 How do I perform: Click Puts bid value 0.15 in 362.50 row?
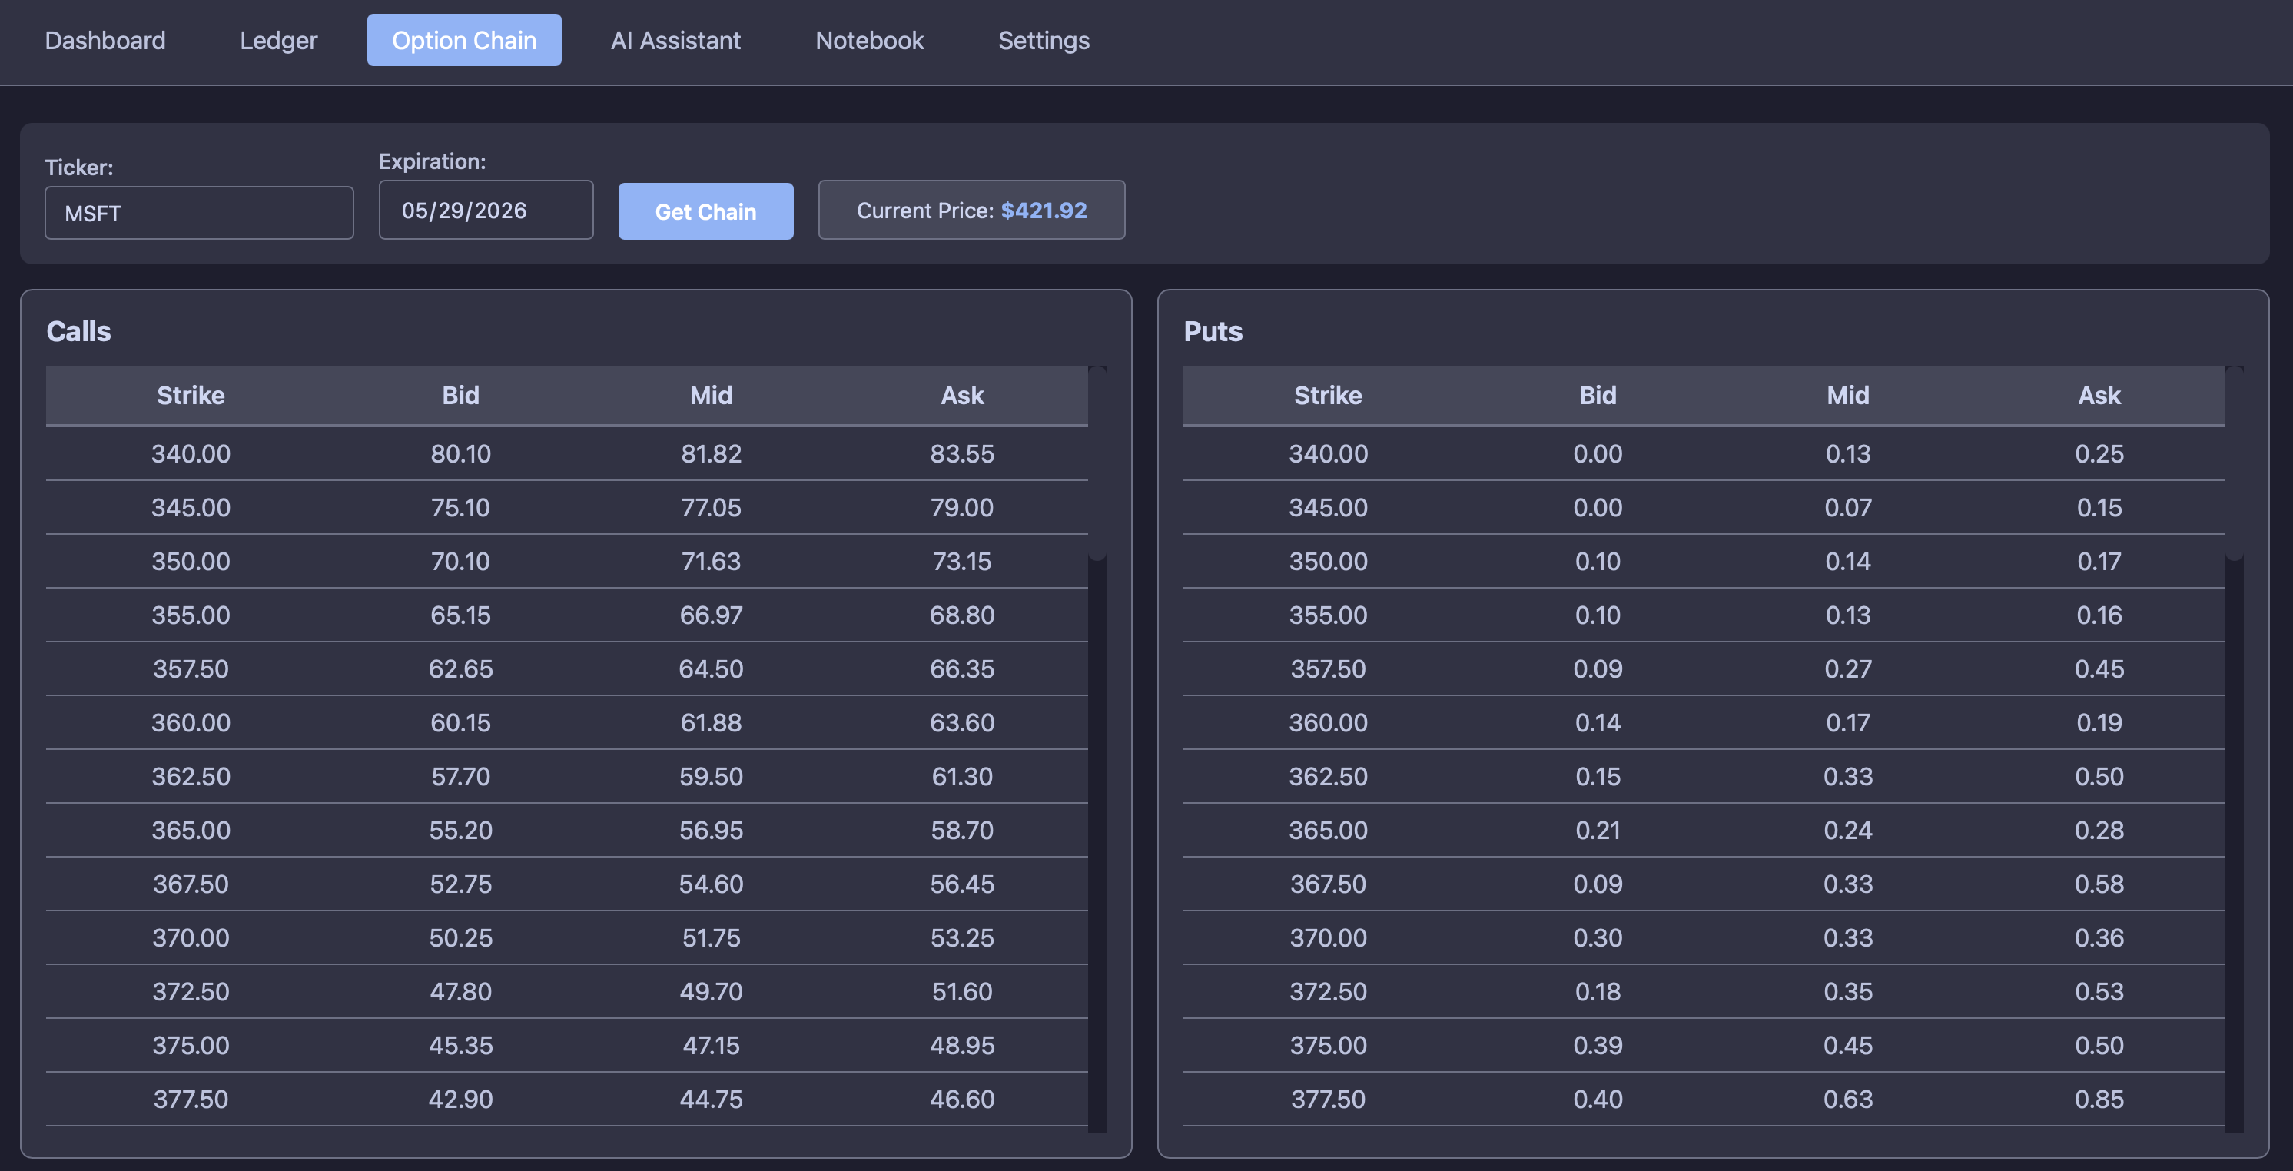tap(1598, 777)
